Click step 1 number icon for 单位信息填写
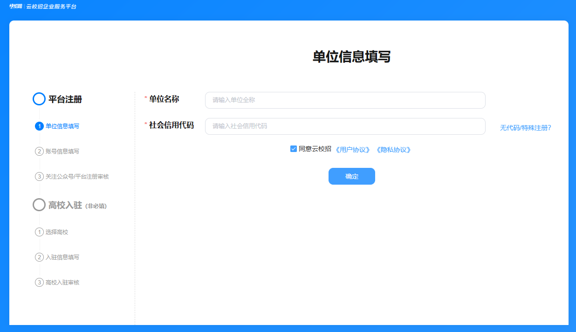The width and height of the screenshot is (576, 332). pyautogui.click(x=39, y=126)
